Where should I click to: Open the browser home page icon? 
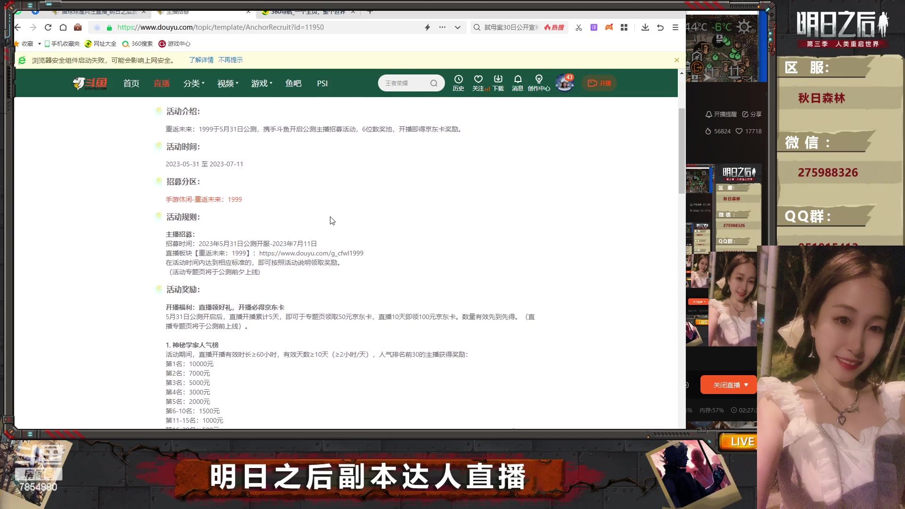pyautogui.click(x=63, y=27)
